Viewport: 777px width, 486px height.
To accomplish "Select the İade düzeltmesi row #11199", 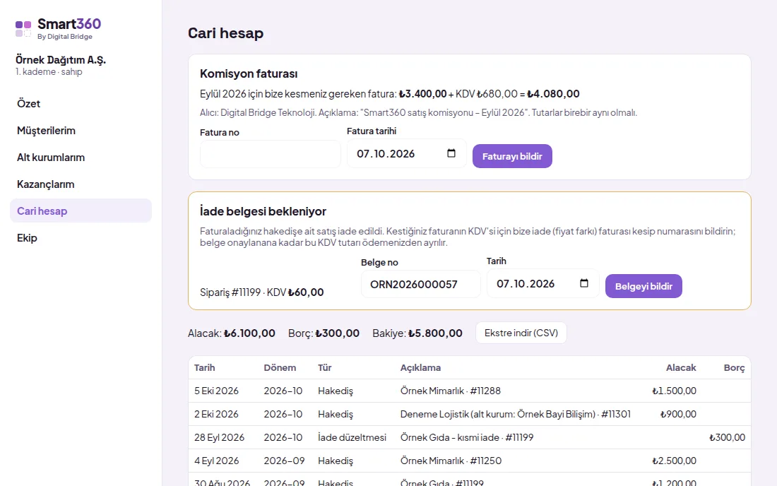I will (469, 437).
